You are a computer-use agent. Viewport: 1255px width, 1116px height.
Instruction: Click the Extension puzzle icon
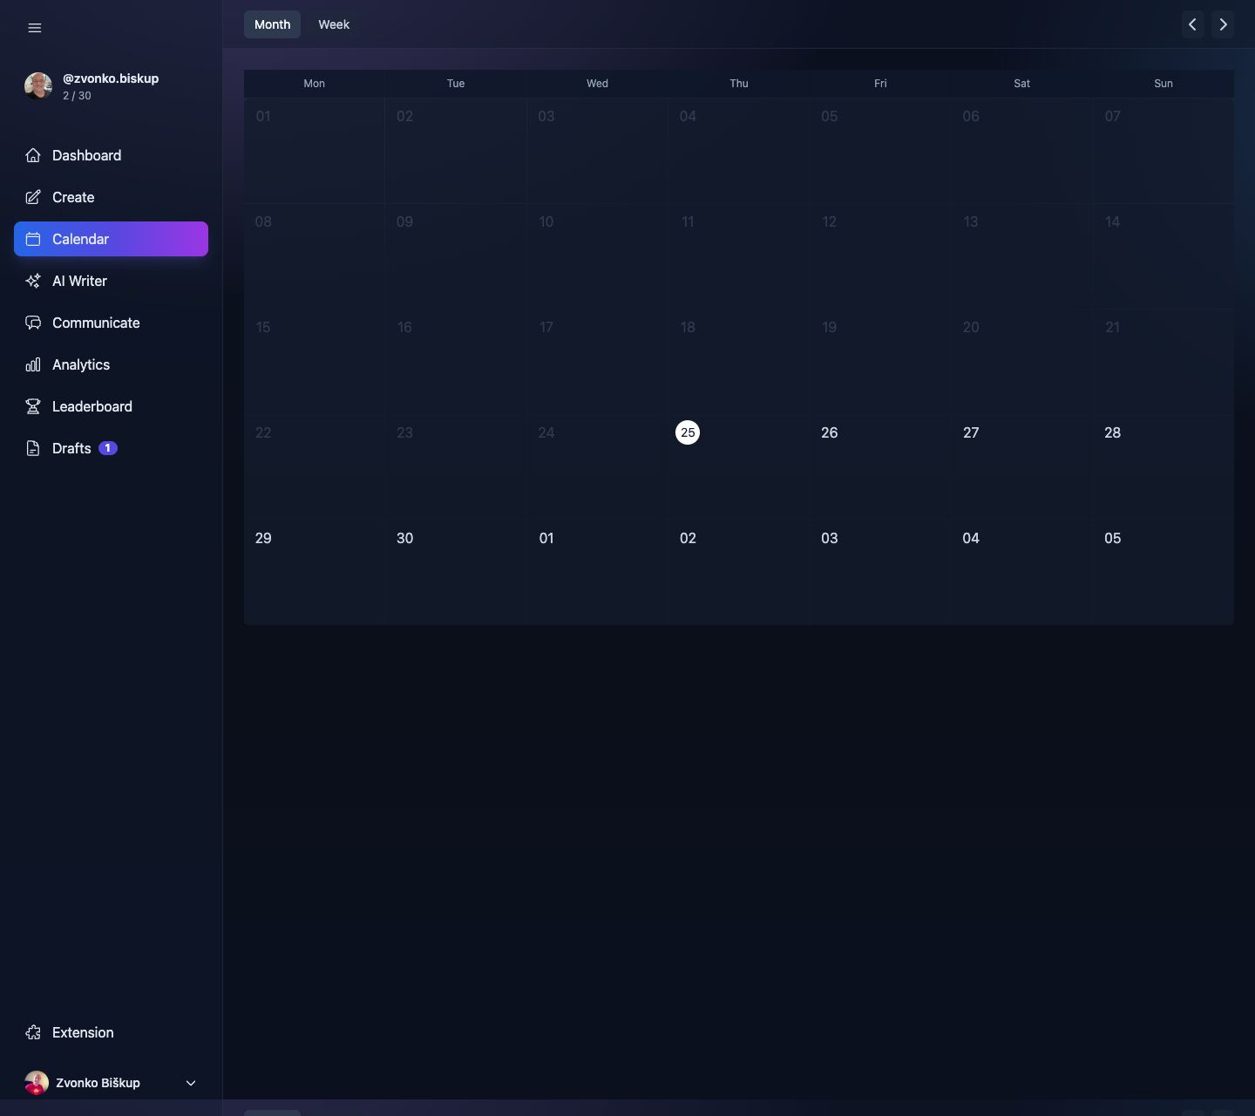pyautogui.click(x=33, y=1032)
